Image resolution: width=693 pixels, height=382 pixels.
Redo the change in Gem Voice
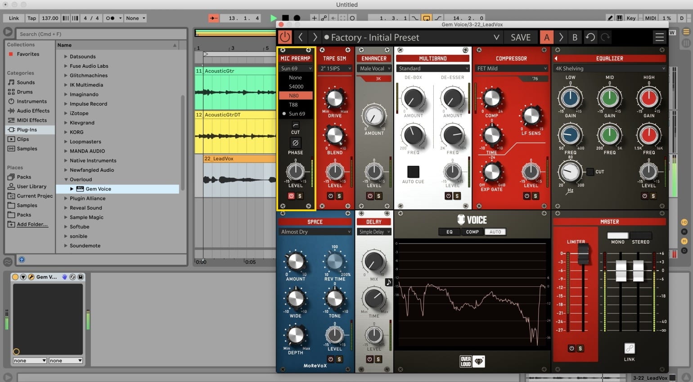pyautogui.click(x=605, y=37)
